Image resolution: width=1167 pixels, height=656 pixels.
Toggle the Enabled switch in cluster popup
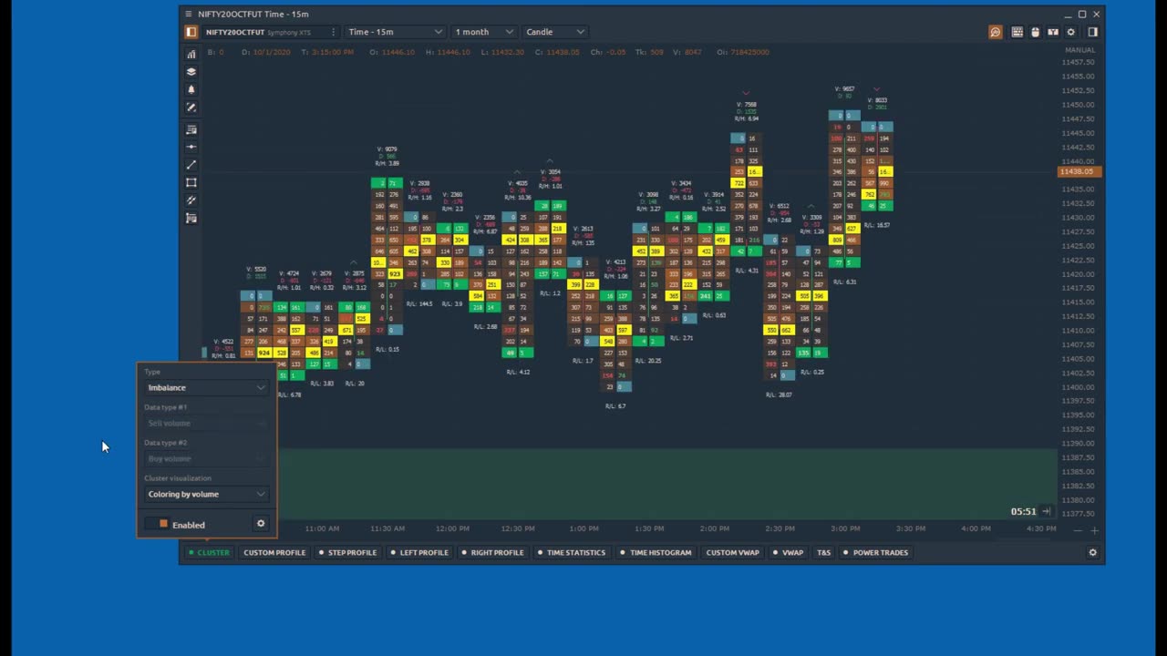[158, 524]
